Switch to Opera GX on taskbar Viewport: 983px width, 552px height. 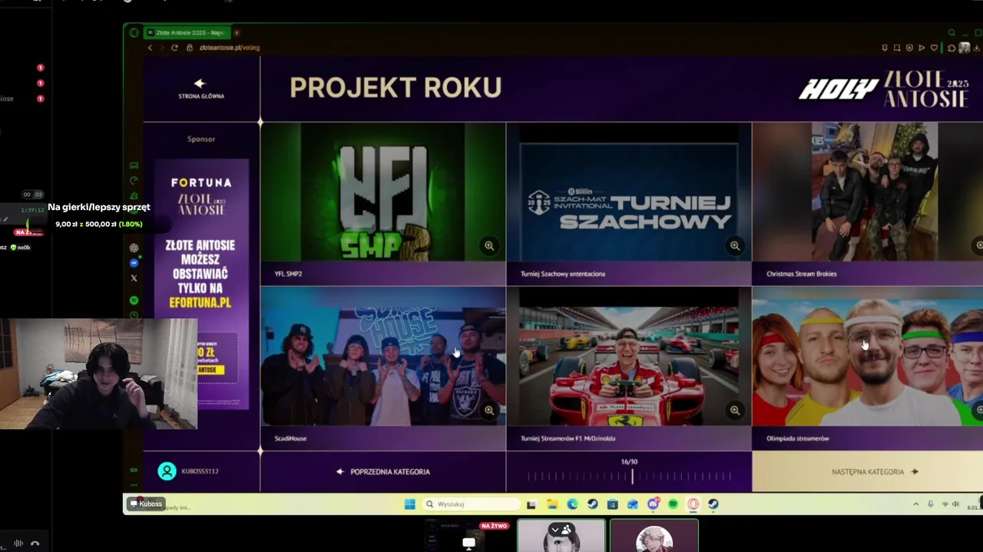pyautogui.click(x=693, y=504)
